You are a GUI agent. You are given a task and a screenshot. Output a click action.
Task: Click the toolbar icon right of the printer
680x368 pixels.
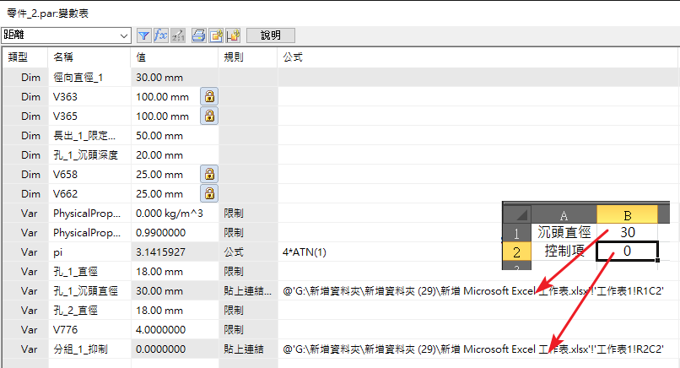pyautogui.click(x=216, y=35)
